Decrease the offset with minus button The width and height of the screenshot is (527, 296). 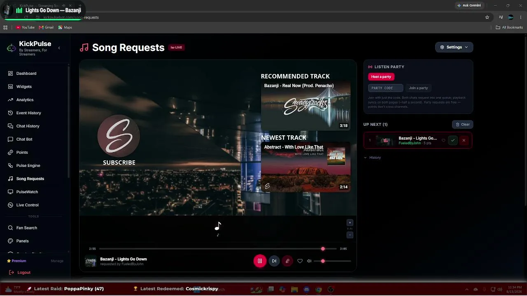pyautogui.click(x=350, y=235)
